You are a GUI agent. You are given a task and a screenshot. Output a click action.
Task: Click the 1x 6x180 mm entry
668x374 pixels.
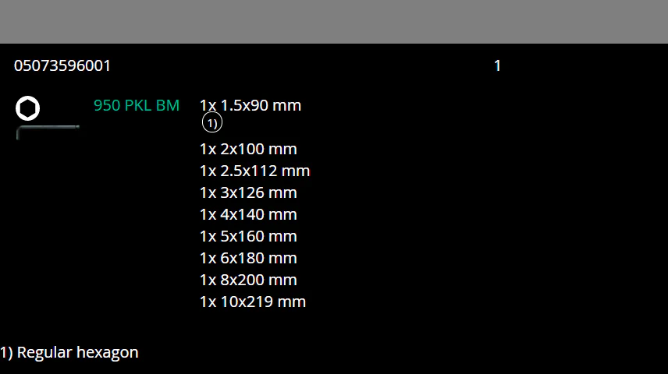(x=248, y=258)
